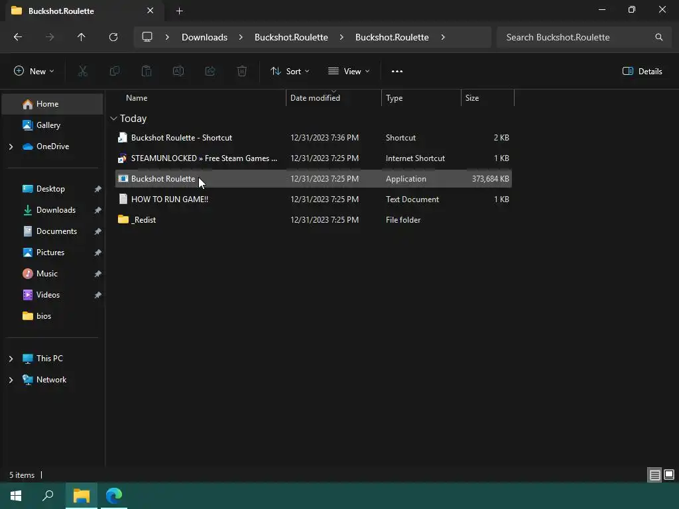Image resolution: width=679 pixels, height=509 pixels.
Task: Open Windows Start menu
Action: click(x=16, y=496)
